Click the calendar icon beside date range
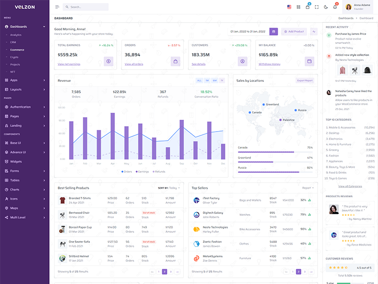This screenshot has height=284, width=378. (x=274, y=31)
